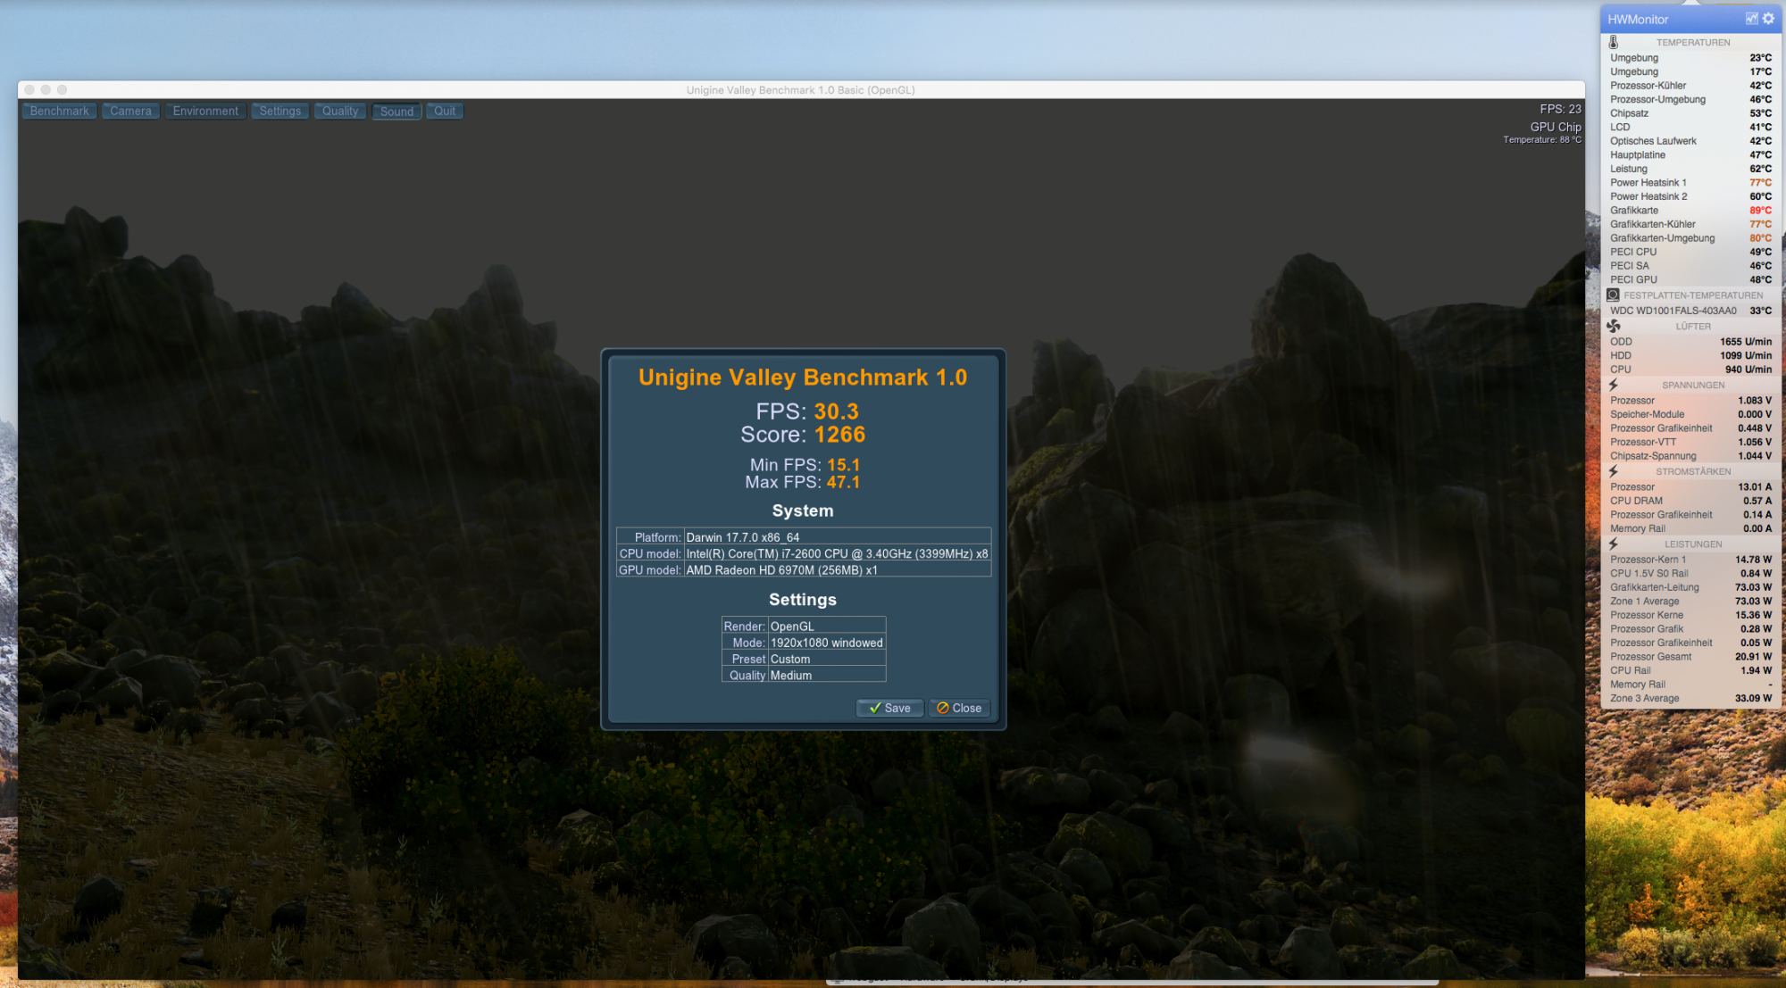Open the HWMonitor graph window icon
Viewport: 1786px width, 988px height.
point(1751,19)
